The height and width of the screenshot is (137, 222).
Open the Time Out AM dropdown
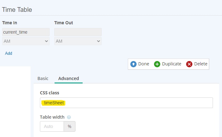(78, 41)
